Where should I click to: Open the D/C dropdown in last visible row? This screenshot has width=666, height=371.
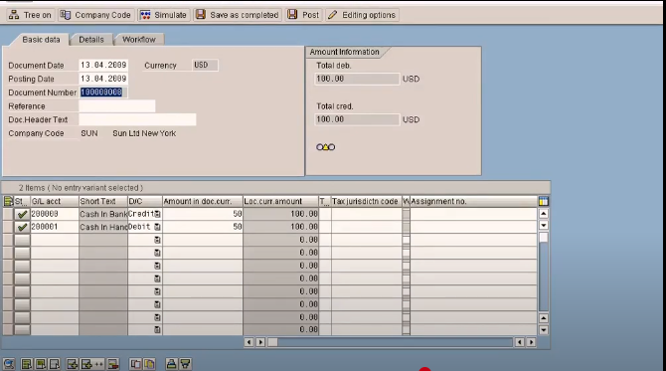158,330
